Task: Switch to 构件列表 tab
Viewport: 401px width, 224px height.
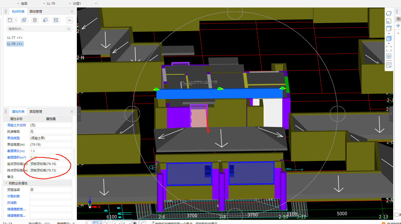Action: point(18,11)
